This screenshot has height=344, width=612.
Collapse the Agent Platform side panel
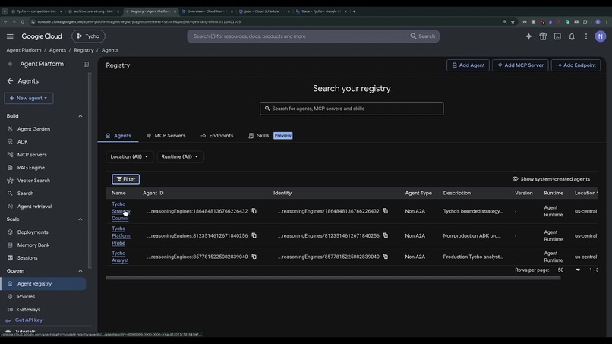click(86, 64)
